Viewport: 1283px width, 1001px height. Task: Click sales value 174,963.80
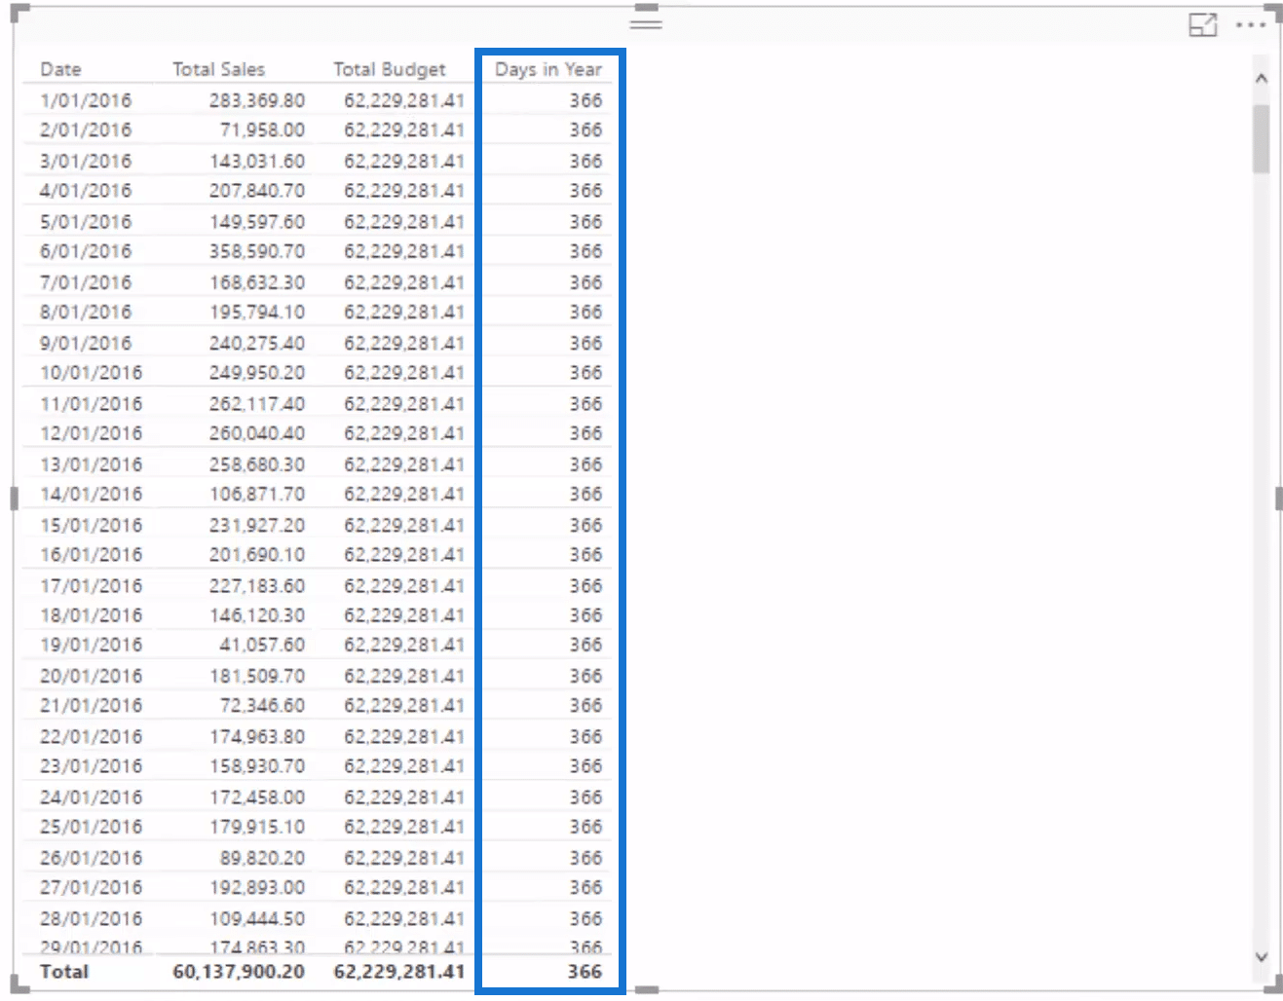(x=256, y=736)
